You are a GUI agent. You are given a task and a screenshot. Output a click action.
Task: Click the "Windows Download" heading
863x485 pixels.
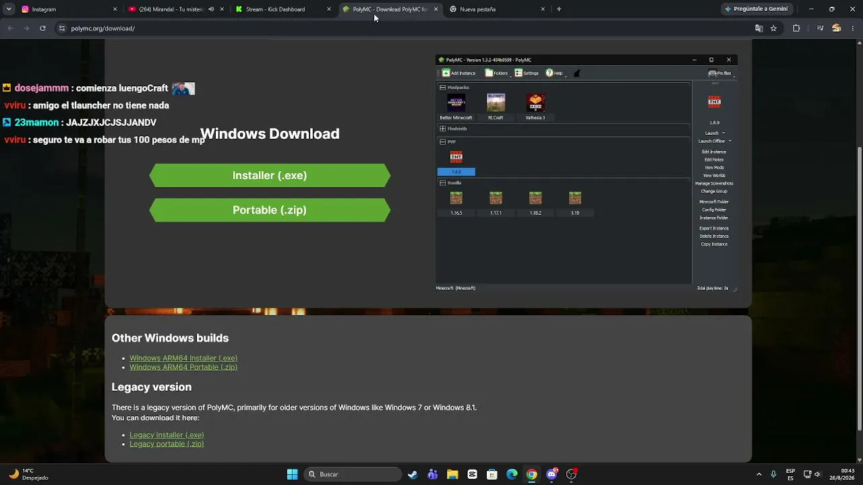[x=270, y=133]
